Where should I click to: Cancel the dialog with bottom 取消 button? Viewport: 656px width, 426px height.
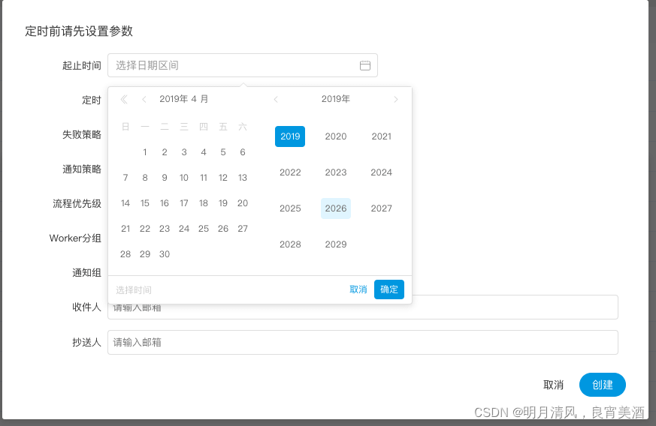[x=553, y=385]
